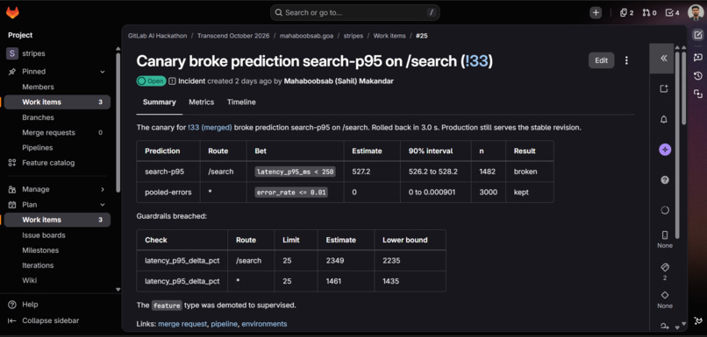Open Wiki under Plan
Screen dimensions: 707x337
[x=30, y=280]
